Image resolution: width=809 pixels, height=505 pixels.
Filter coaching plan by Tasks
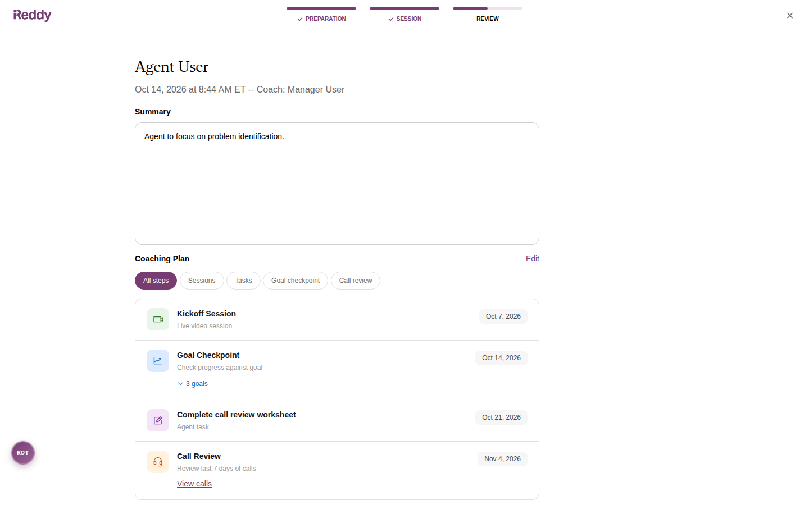(x=243, y=281)
